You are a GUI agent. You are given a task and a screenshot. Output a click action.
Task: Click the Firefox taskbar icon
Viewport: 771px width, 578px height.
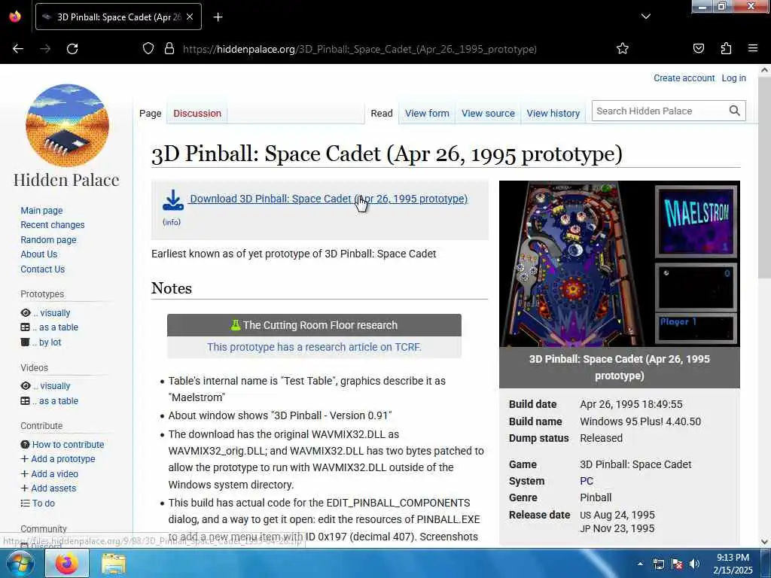(x=67, y=563)
